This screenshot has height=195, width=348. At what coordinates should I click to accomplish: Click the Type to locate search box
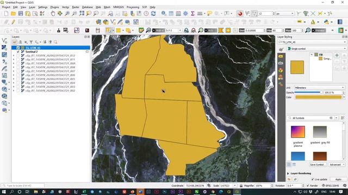(x=23, y=185)
